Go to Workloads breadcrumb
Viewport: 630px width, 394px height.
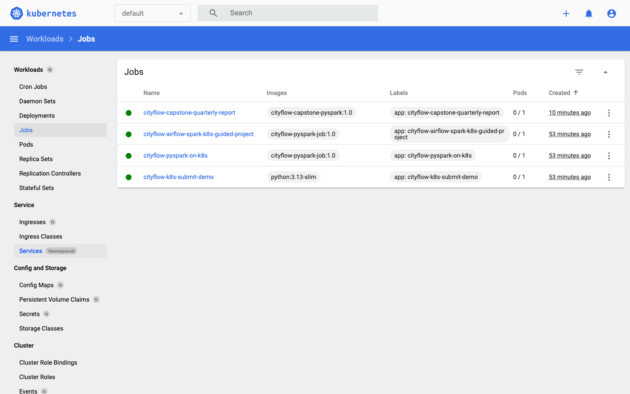[x=45, y=39]
